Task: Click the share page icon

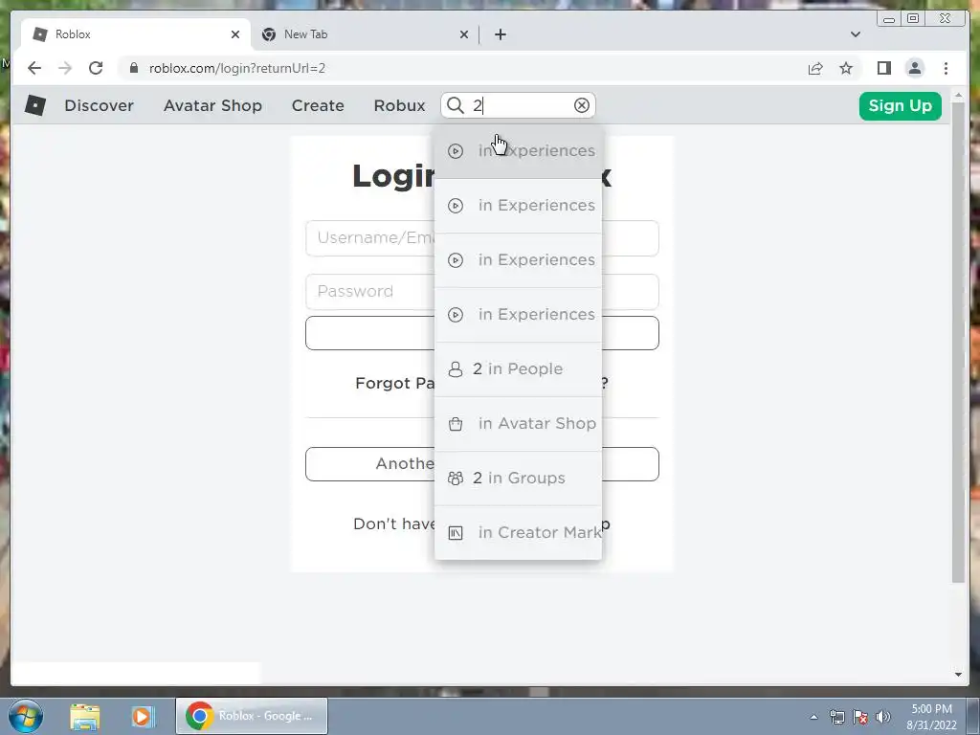Action: click(815, 68)
